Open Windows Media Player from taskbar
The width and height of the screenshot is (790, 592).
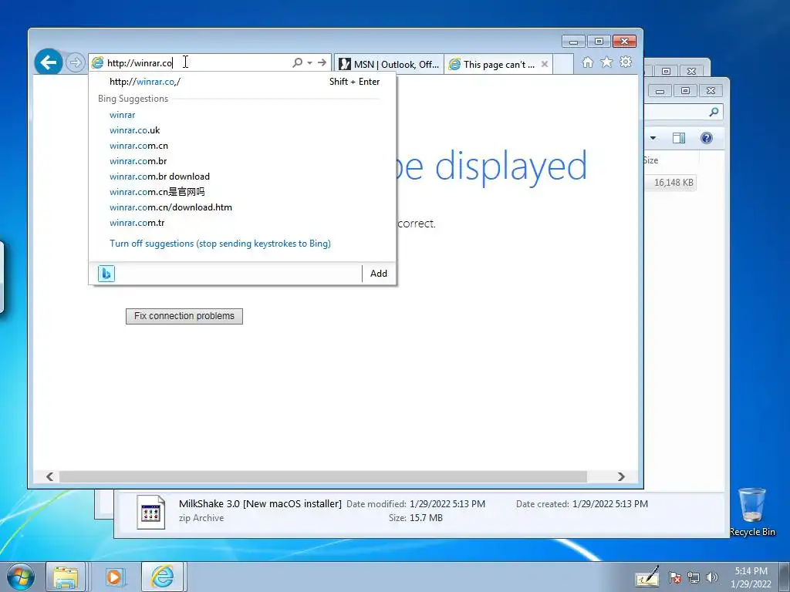coord(114,577)
